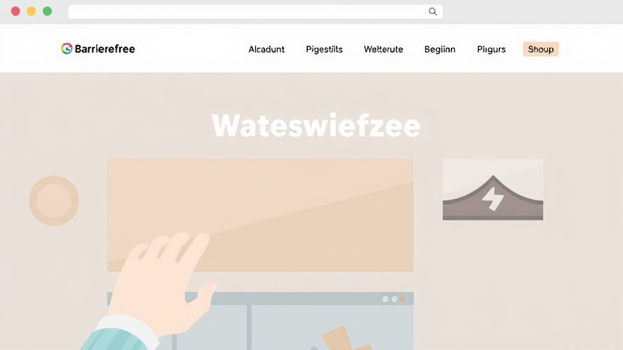The height and width of the screenshot is (350, 623).
Task: Click the second white dot in inner window
Action: pyautogui.click(x=394, y=299)
